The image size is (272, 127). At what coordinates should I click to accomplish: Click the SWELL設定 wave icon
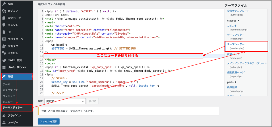click(4, 60)
